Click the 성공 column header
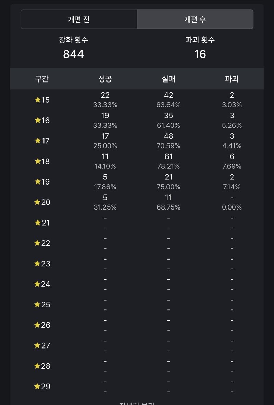This screenshot has width=274, height=405. pos(105,79)
